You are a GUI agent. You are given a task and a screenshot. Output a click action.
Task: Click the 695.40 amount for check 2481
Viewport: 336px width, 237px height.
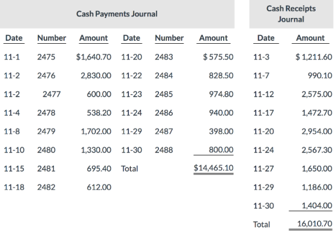click(99, 169)
